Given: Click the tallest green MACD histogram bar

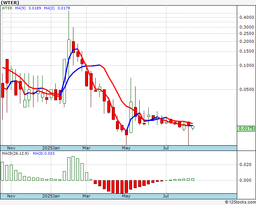Looking at the screenshot, I should click(x=73, y=168).
